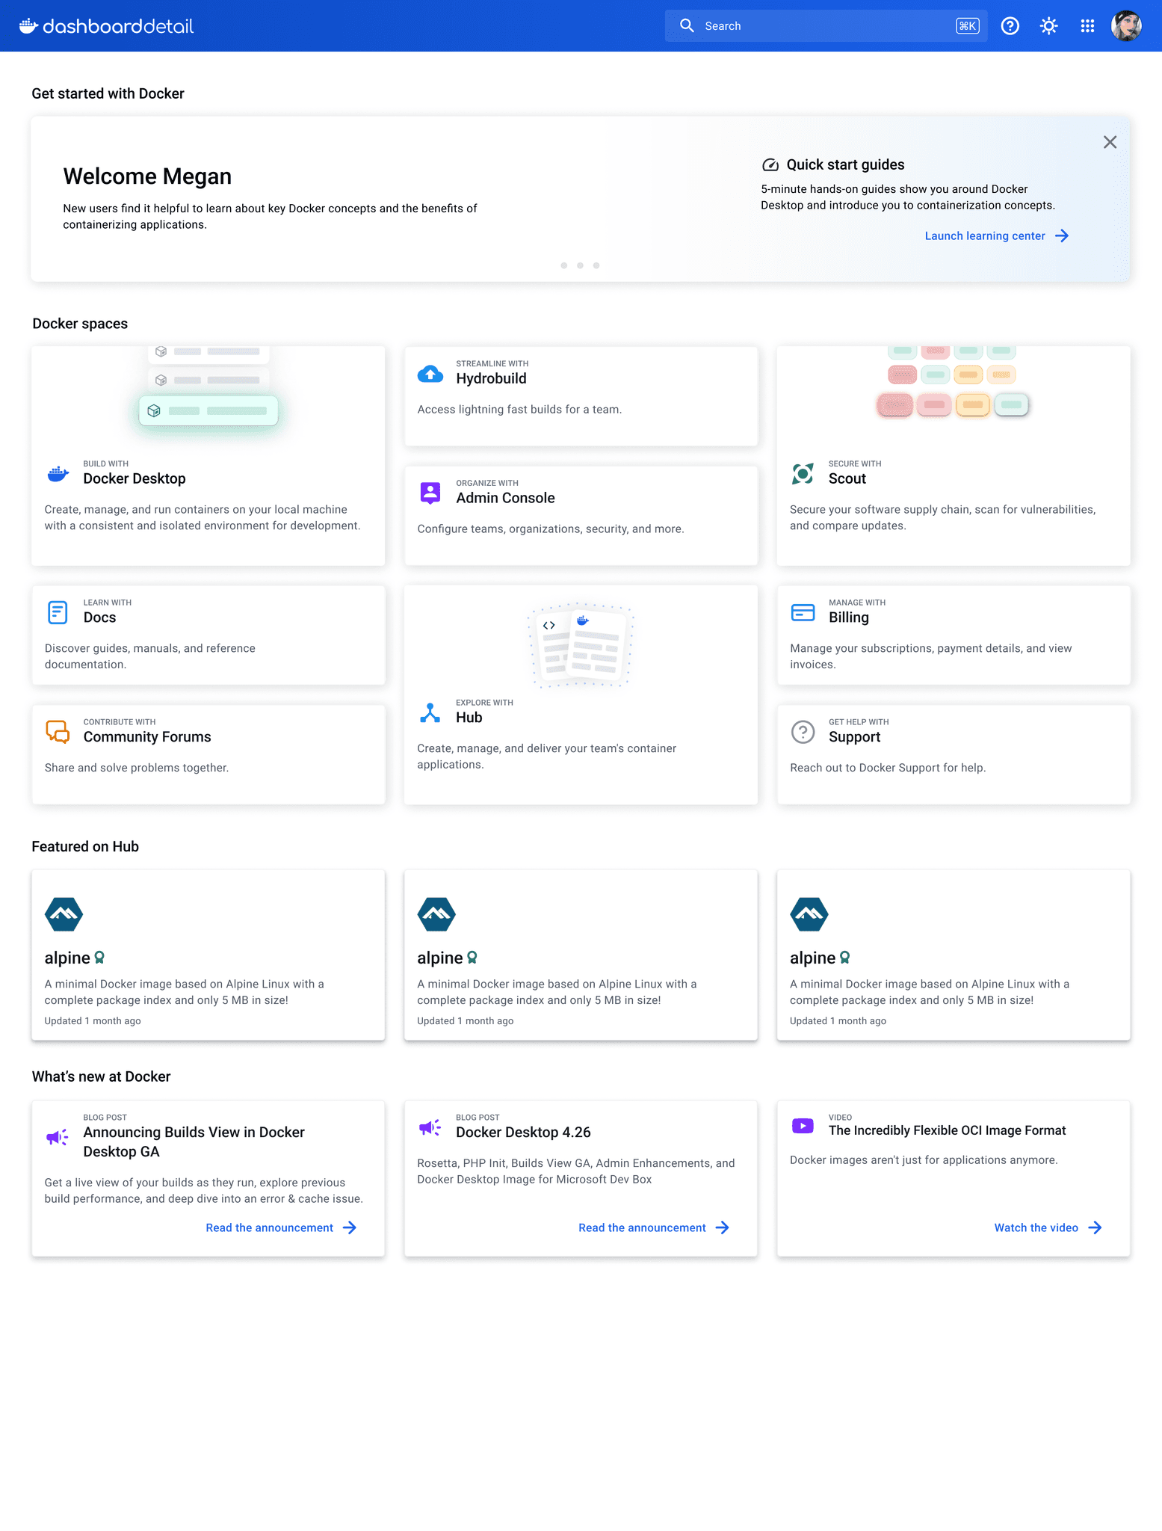
Task: Click the middle alpine hexagon logo
Action: coord(436,914)
